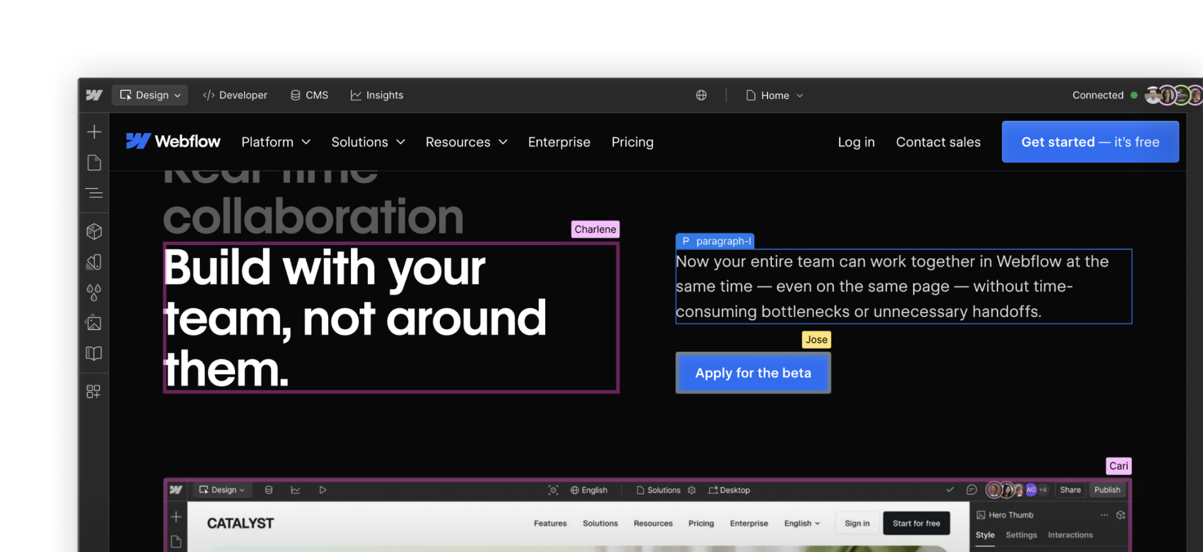
Task: Open the Design dropdown in embedded preview toolbar
Action: click(x=222, y=490)
